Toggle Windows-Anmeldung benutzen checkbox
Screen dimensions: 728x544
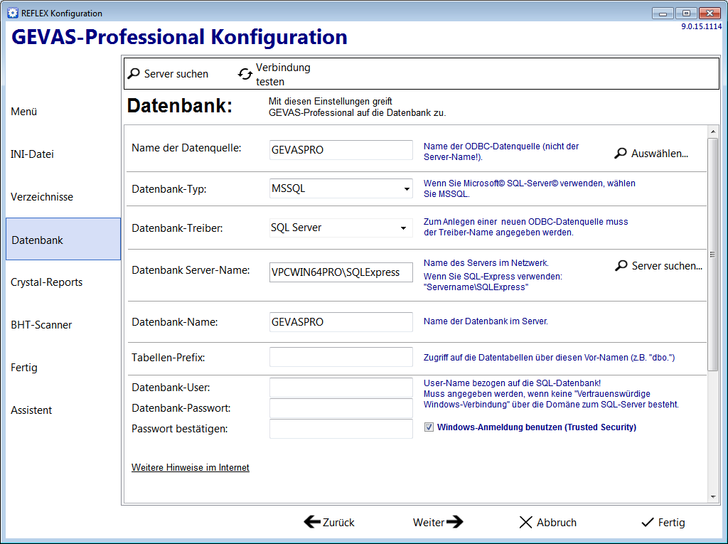429,427
